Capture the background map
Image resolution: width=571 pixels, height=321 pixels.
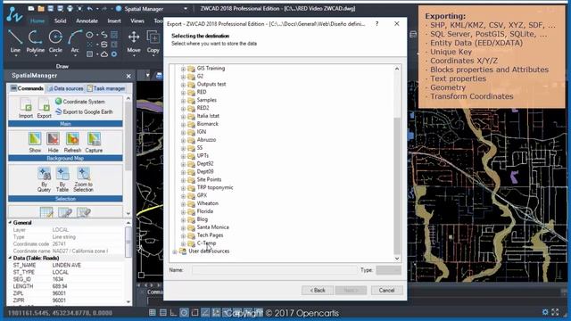94,143
